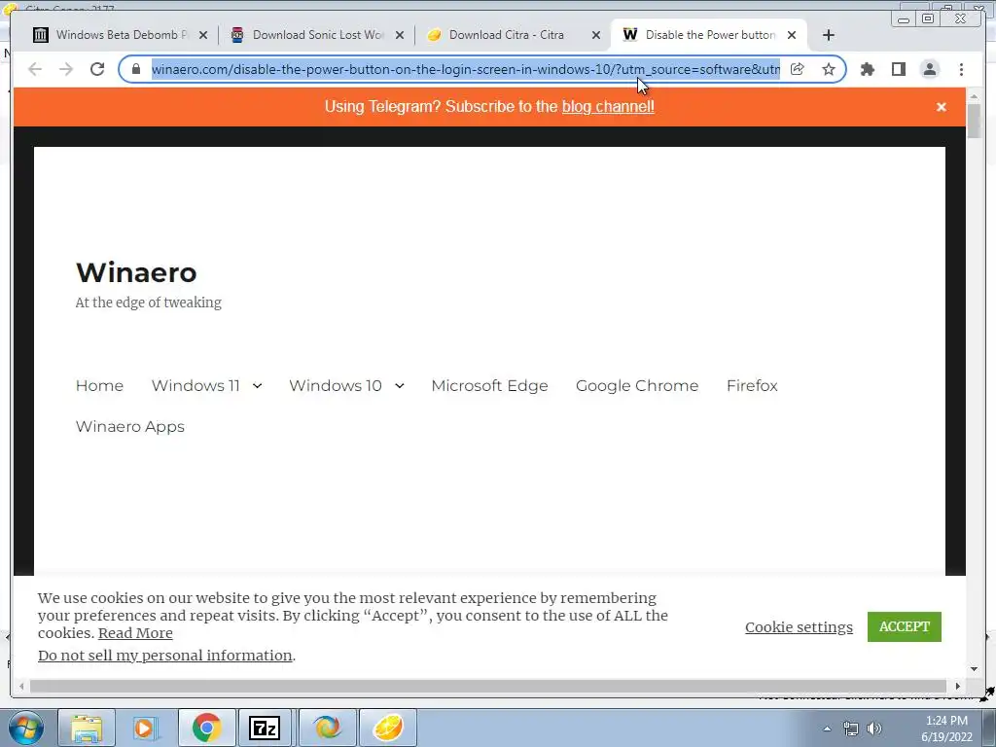Open the volume speaker tray icon
Viewport: 996px width, 747px height.
[874, 729]
